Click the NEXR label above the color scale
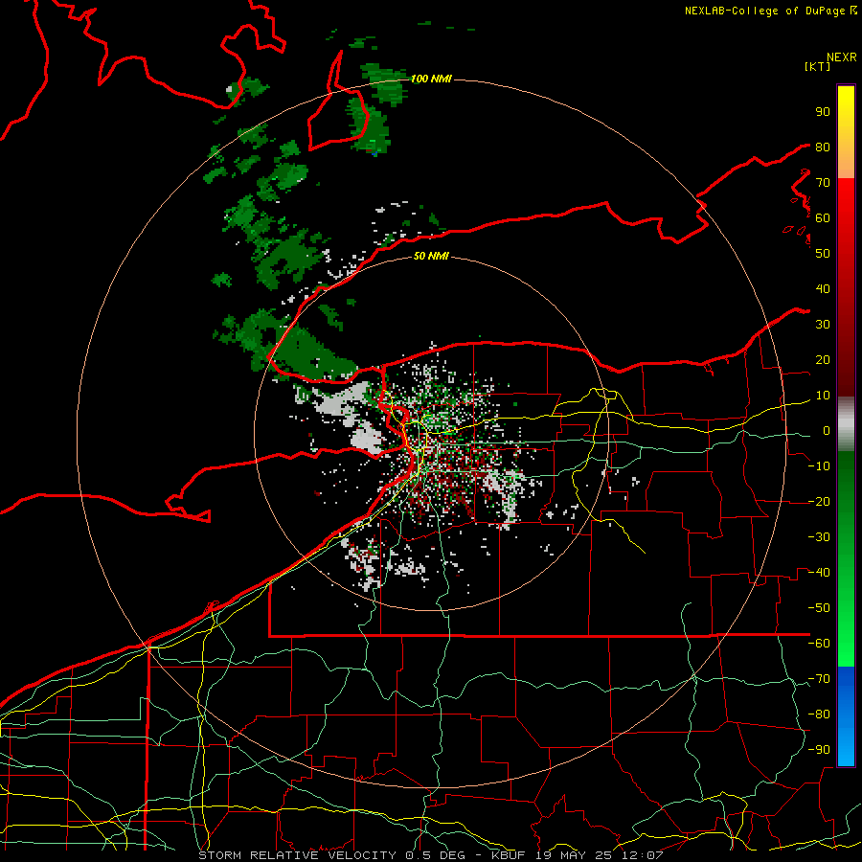 tap(842, 57)
